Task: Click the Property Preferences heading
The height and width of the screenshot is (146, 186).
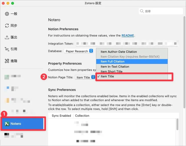Action: point(65,64)
